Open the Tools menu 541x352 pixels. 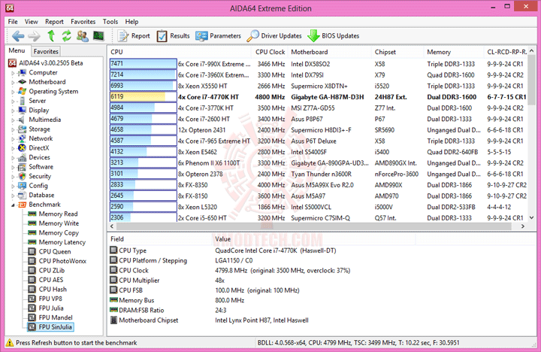coord(110,21)
